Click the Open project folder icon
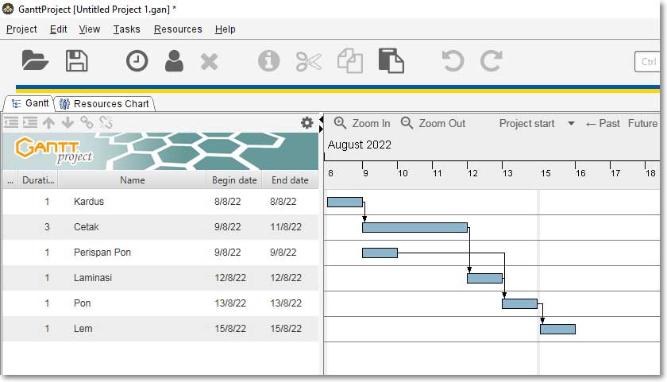Image resolution: width=667 pixels, height=382 pixels. click(x=35, y=60)
